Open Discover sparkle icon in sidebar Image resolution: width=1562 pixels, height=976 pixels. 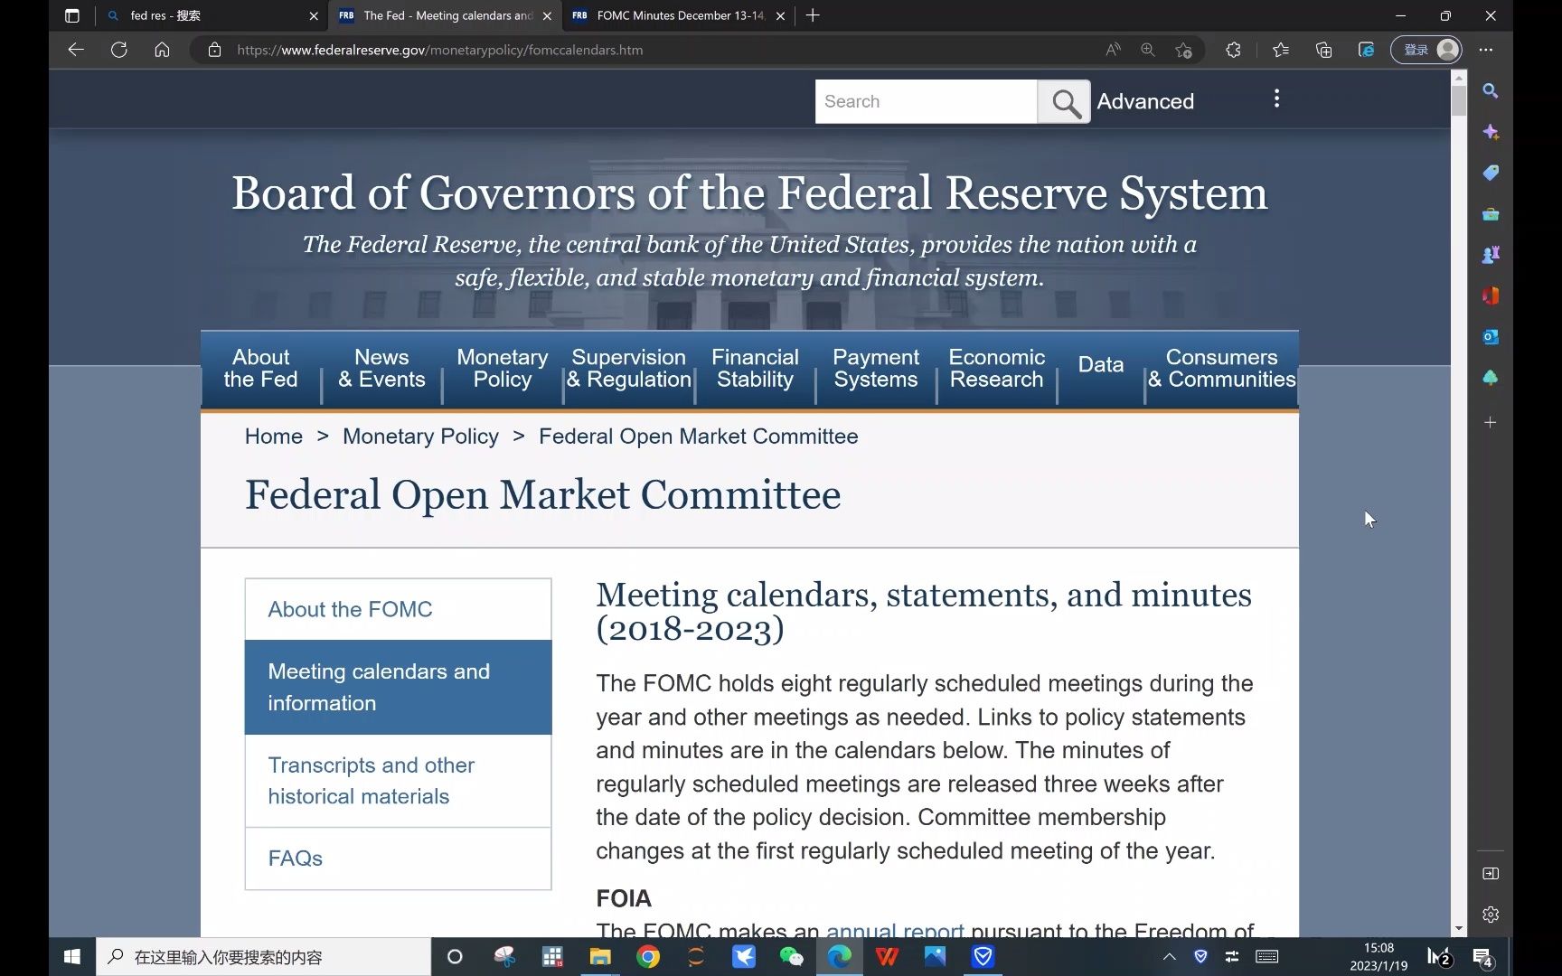pyautogui.click(x=1491, y=132)
